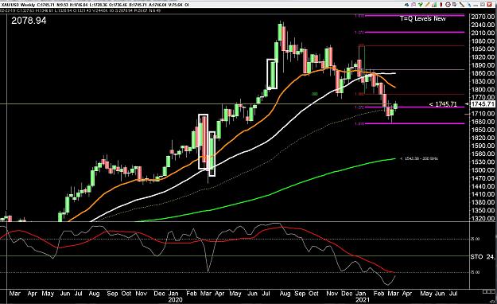Click the STO 24 indicator label
This screenshot has width=497, height=304.
(483, 256)
